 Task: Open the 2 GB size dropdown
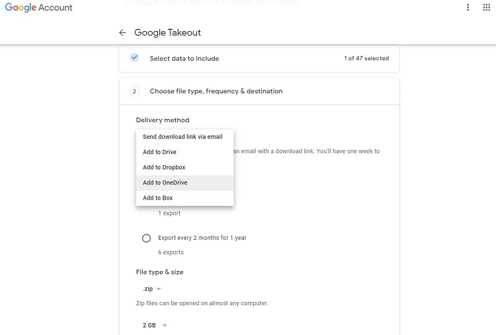tap(155, 325)
